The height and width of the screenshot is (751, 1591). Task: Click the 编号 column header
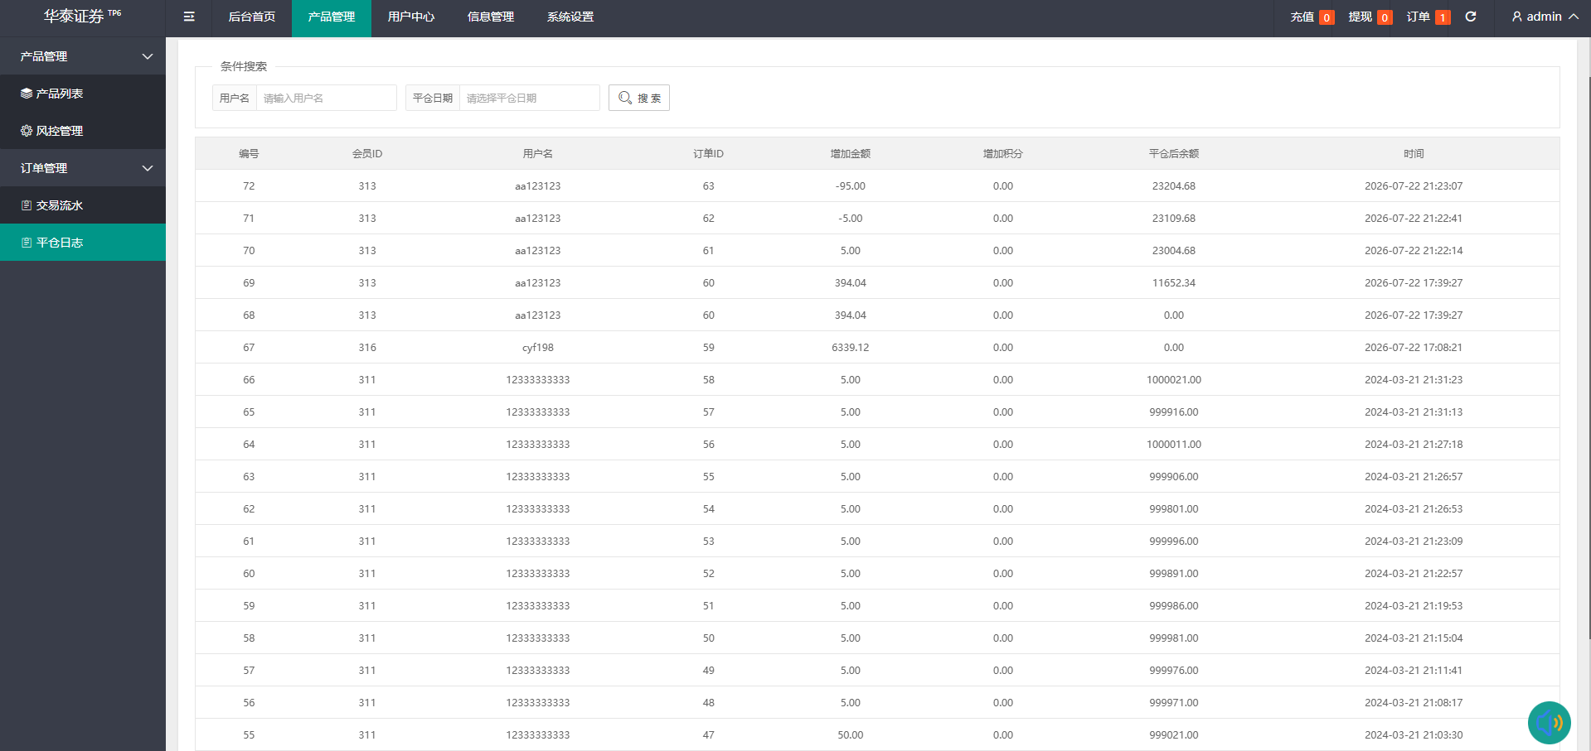tap(249, 153)
